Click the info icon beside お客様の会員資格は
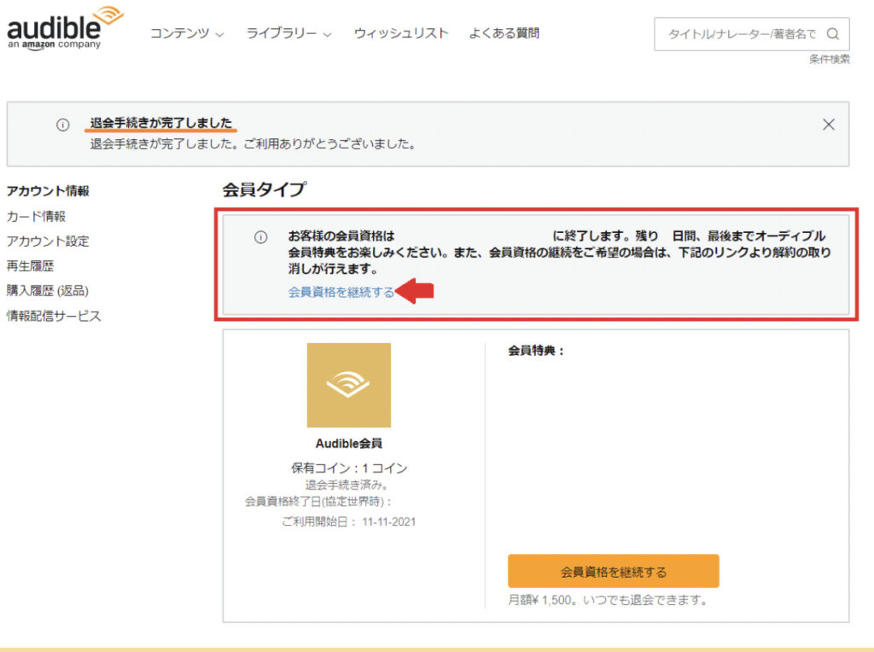 [x=261, y=237]
